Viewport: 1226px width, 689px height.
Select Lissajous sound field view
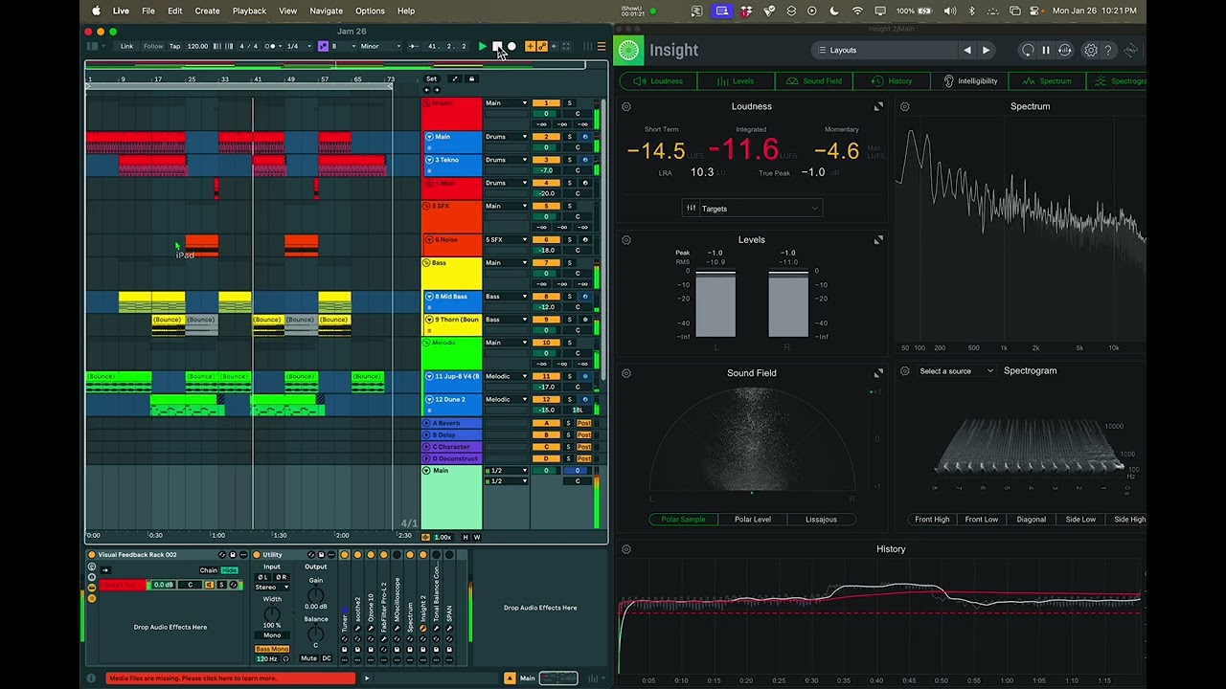821,520
